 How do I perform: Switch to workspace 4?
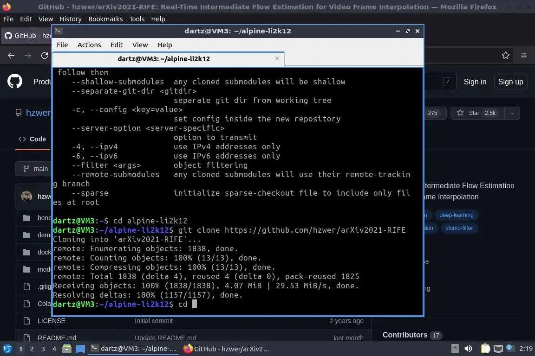tap(54, 349)
